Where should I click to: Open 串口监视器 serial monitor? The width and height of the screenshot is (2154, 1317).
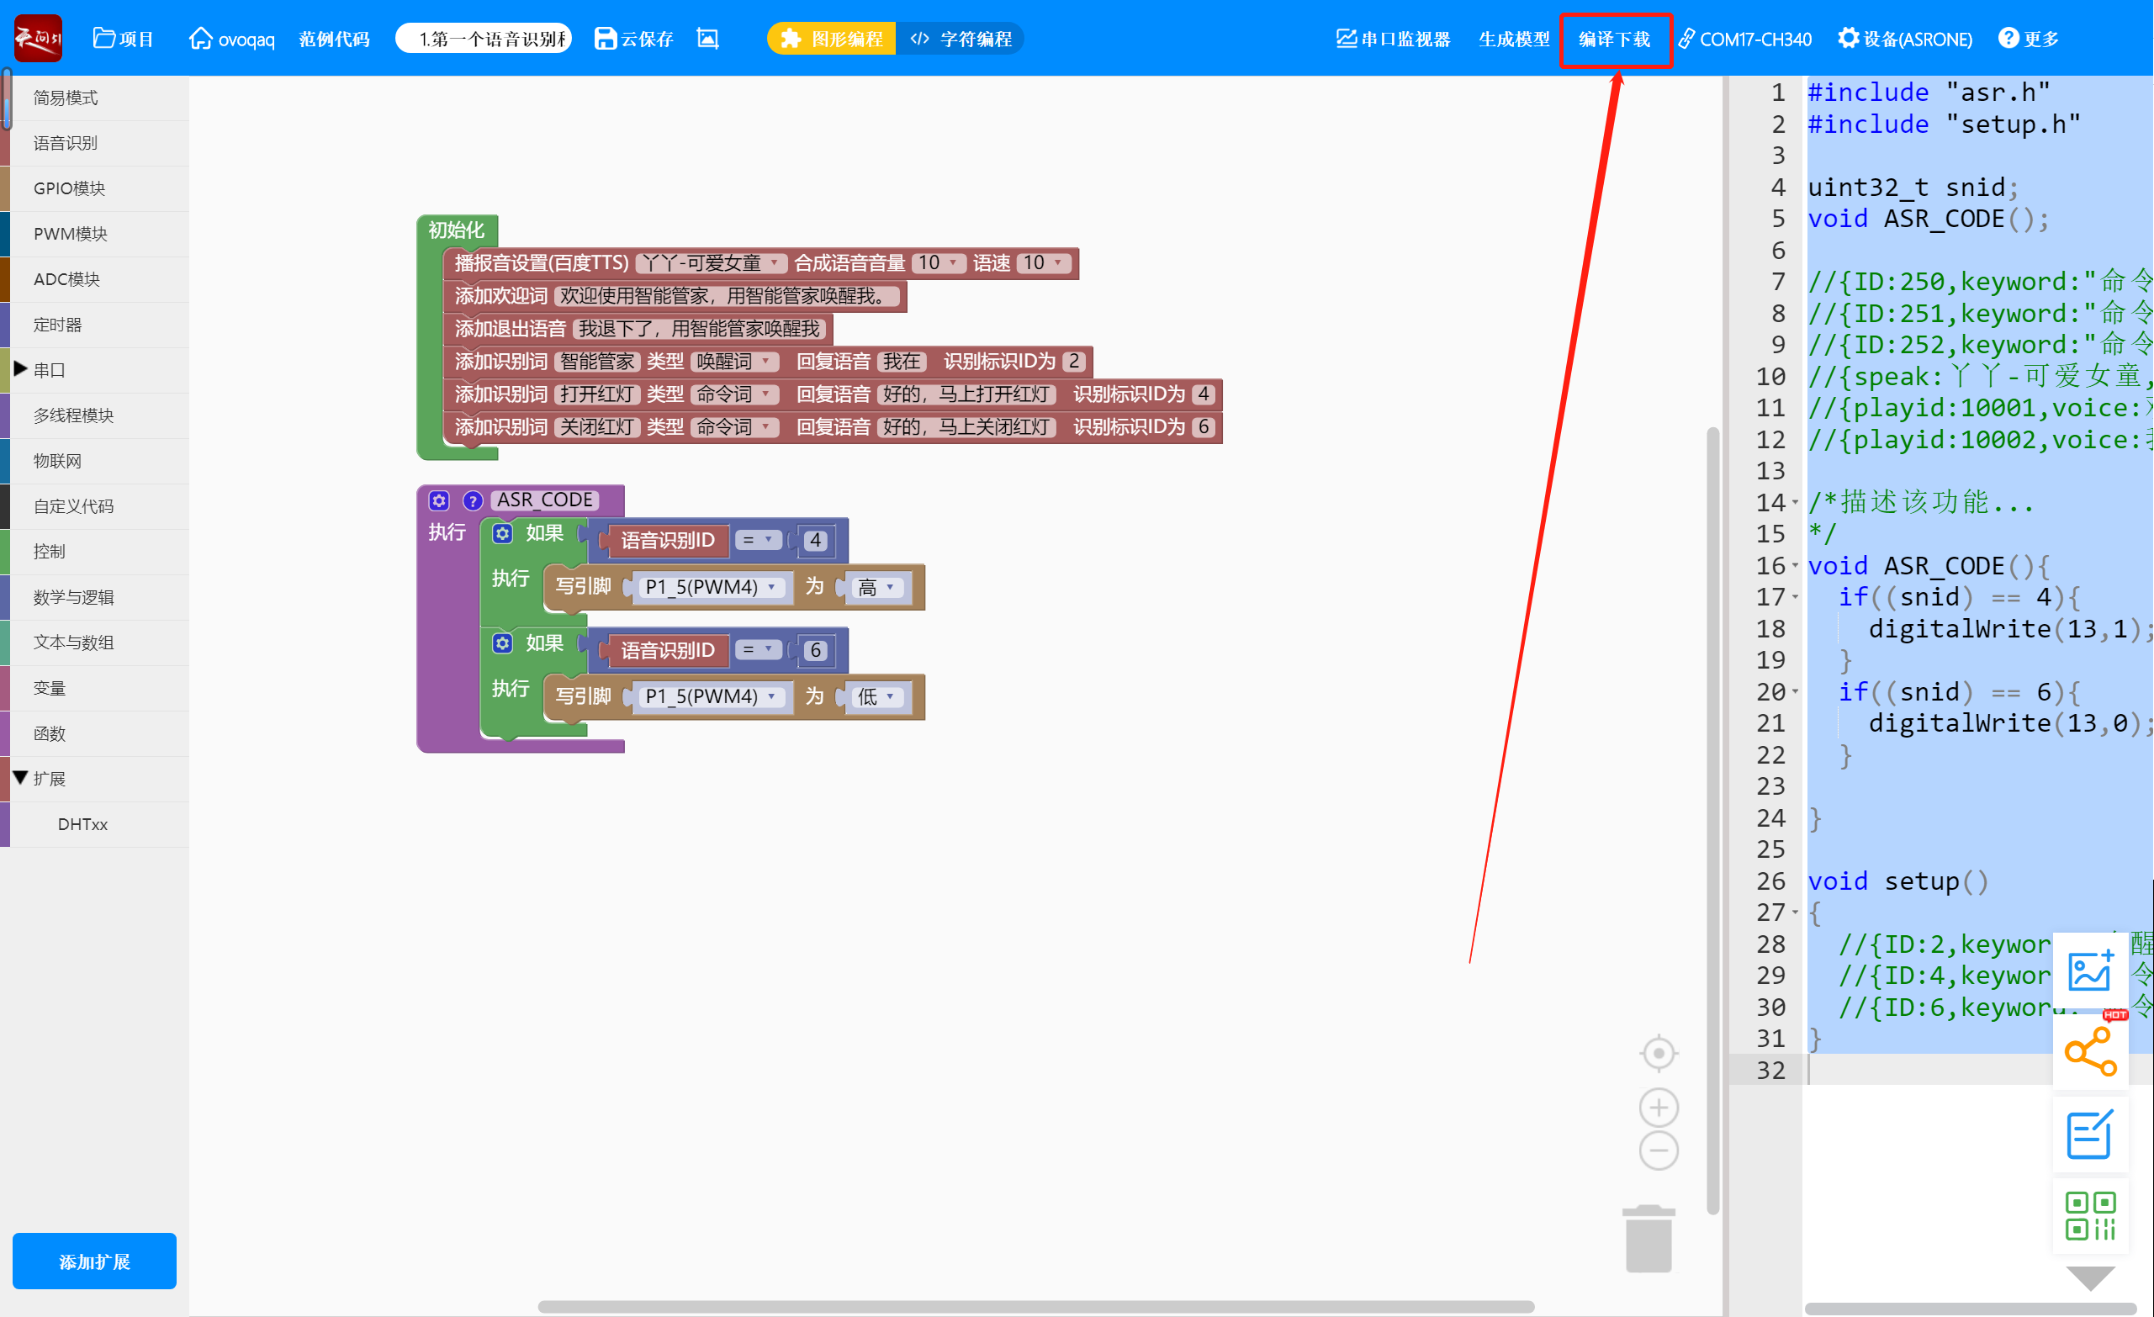pyautogui.click(x=1394, y=39)
